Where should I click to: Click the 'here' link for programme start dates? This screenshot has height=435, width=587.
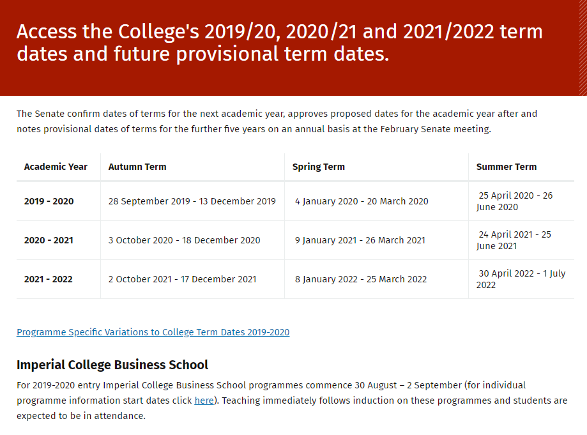(204, 401)
